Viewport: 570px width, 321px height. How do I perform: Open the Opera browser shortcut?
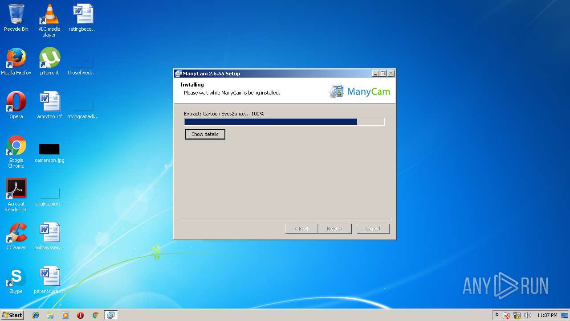coord(16,105)
